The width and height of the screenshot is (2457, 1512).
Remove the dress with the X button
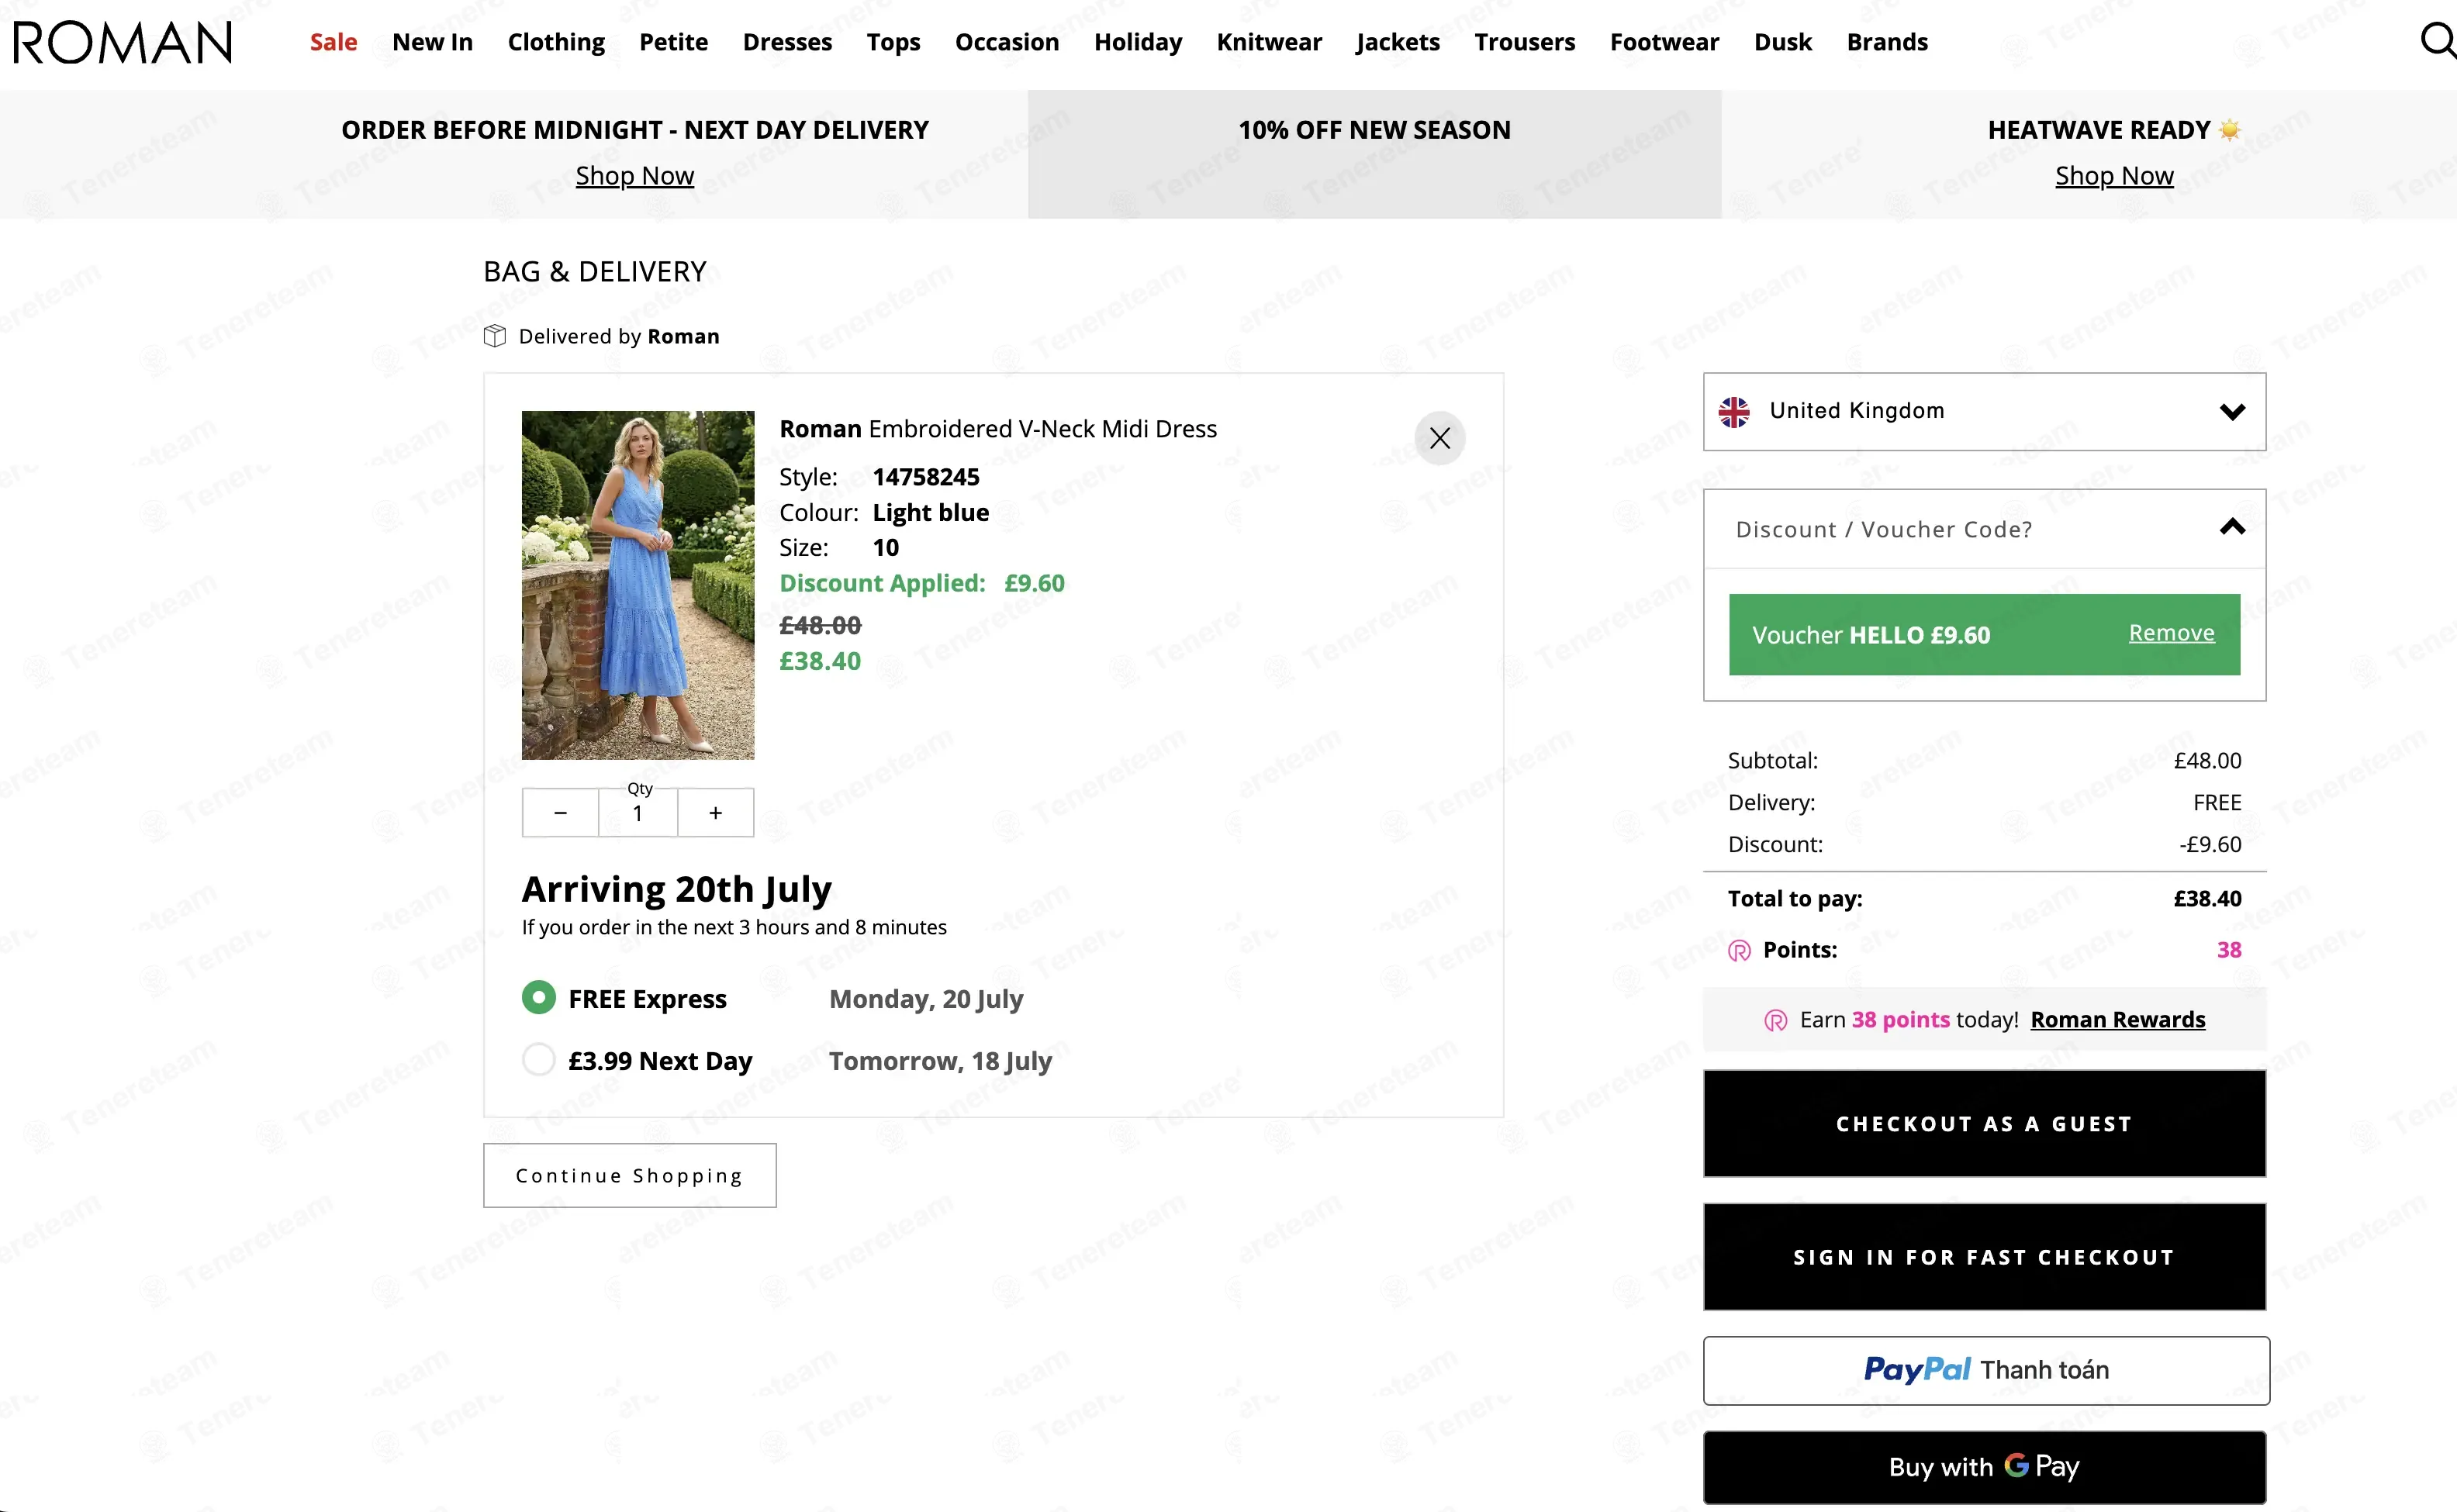(1439, 438)
